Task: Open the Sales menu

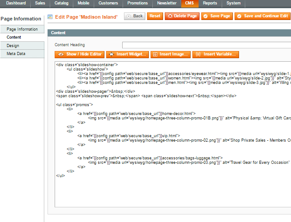Action: coord(40,3)
